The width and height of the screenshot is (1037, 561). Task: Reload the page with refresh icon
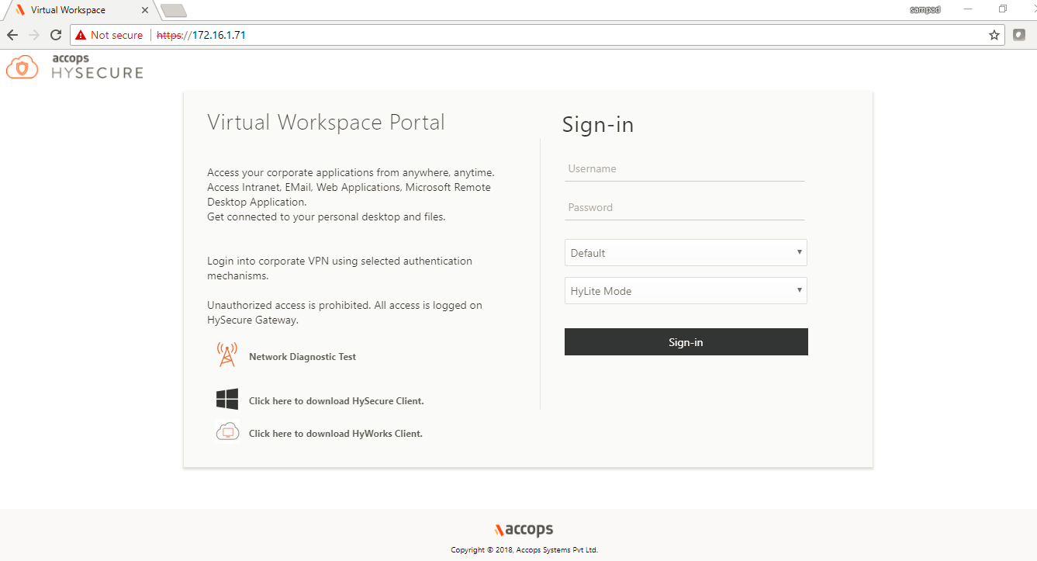pos(55,35)
